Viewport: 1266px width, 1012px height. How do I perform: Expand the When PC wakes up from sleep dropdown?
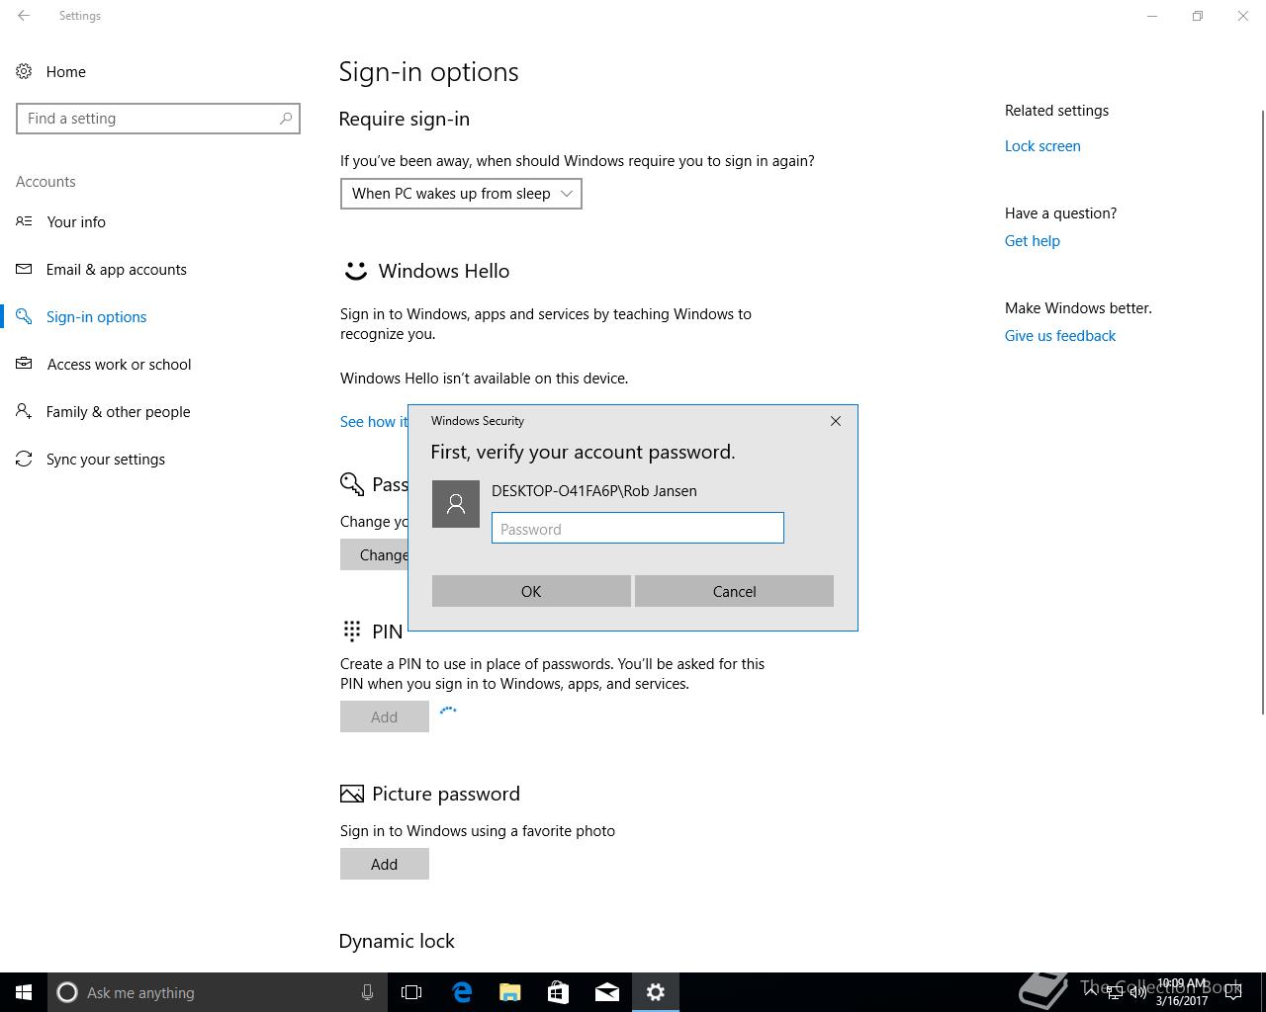[x=461, y=194]
